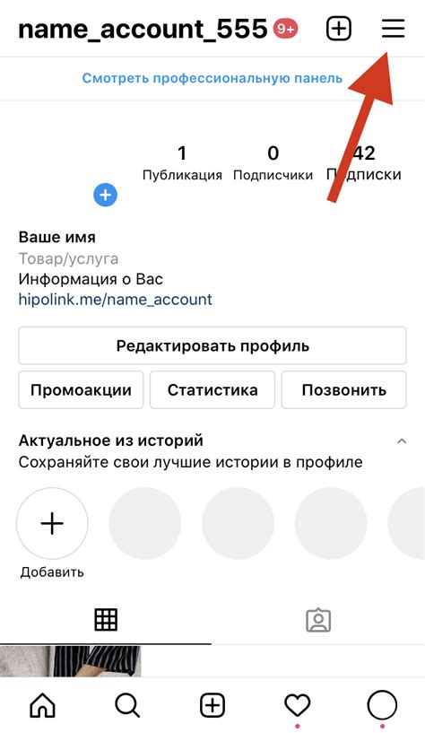Switch to the tagged photos tab
The height and width of the screenshot is (733, 425).
tap(318, 620)
